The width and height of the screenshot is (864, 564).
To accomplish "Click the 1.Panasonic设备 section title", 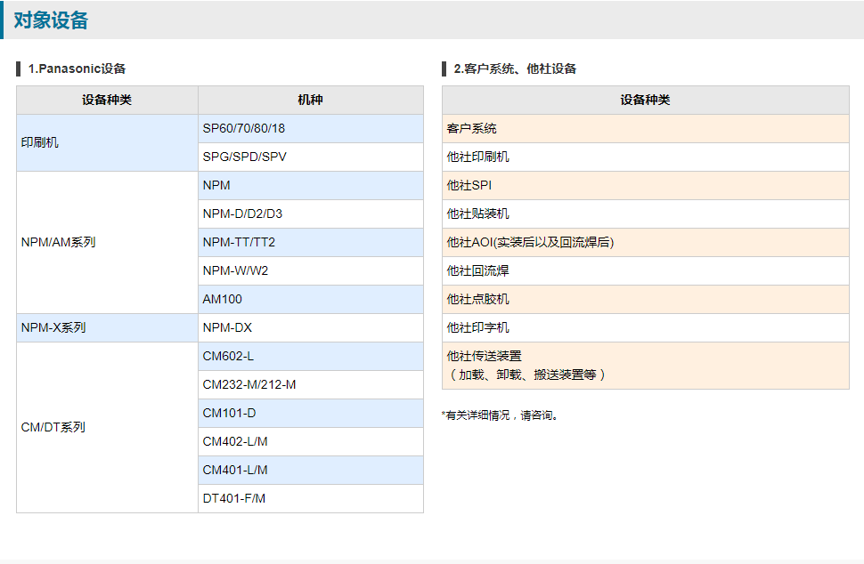I will tap(77, 68).
